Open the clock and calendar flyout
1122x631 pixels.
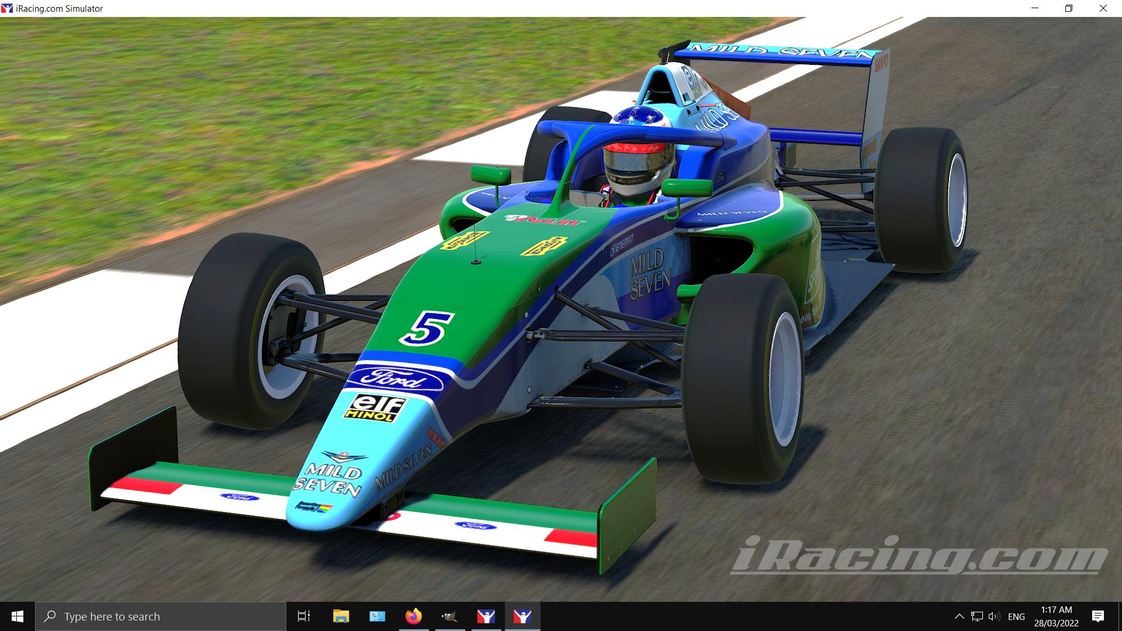point(1056,616)
